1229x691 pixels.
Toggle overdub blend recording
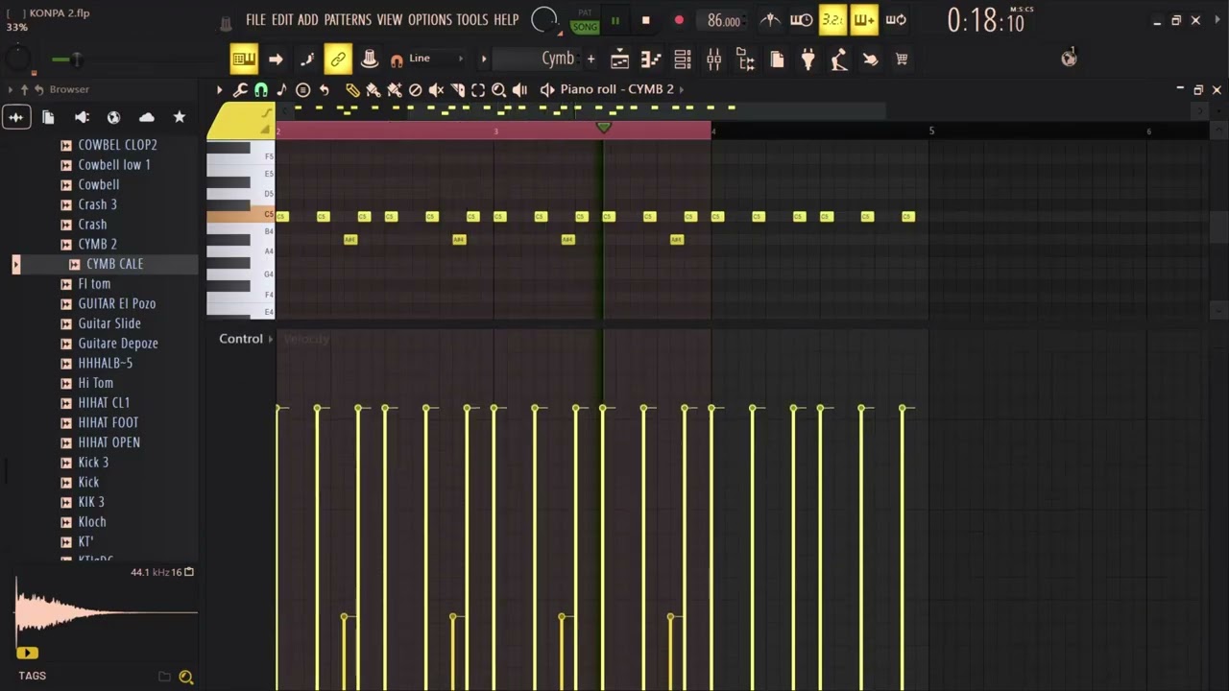[863, 19]
